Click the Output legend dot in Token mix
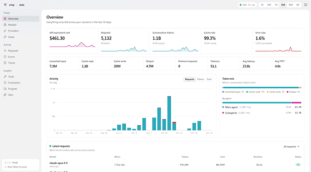 click(x=288, y=92)
